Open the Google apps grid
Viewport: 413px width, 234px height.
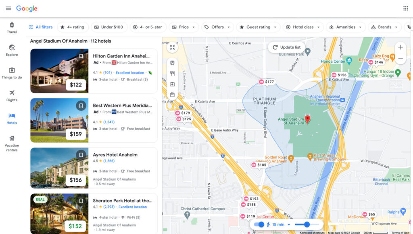tap(406, 8)
